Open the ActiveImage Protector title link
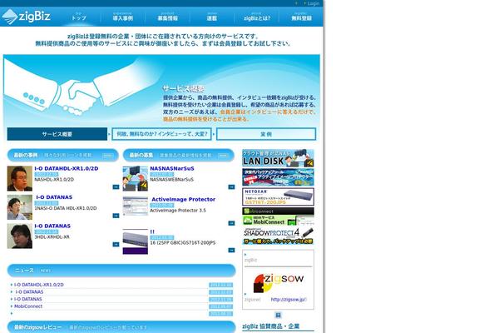 pyautogui.click(x=183, y=200)
